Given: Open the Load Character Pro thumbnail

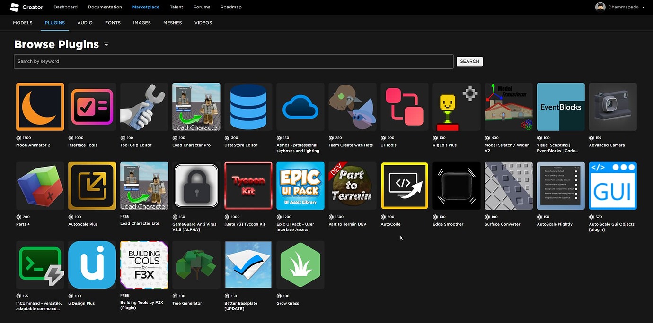Looking at the screenshot, I should click(x=196, y=107).
